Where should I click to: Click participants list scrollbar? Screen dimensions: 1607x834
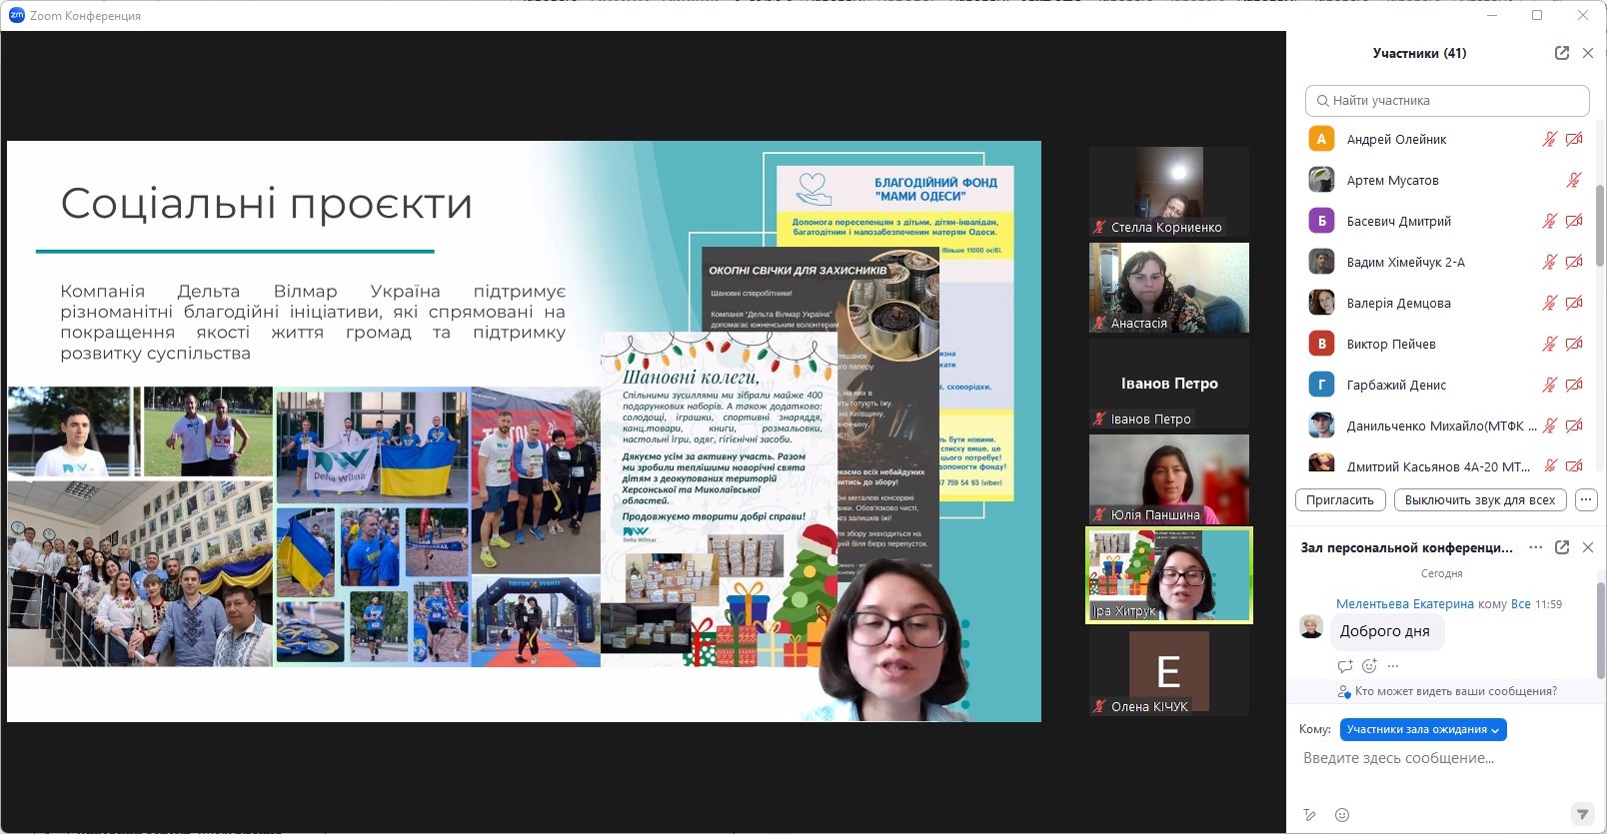pyautogui.click(x=1600, y=225)
